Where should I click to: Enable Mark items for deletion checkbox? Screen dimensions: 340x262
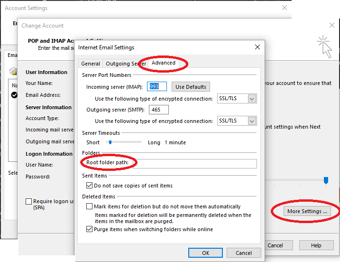click(x=89, y=206)
